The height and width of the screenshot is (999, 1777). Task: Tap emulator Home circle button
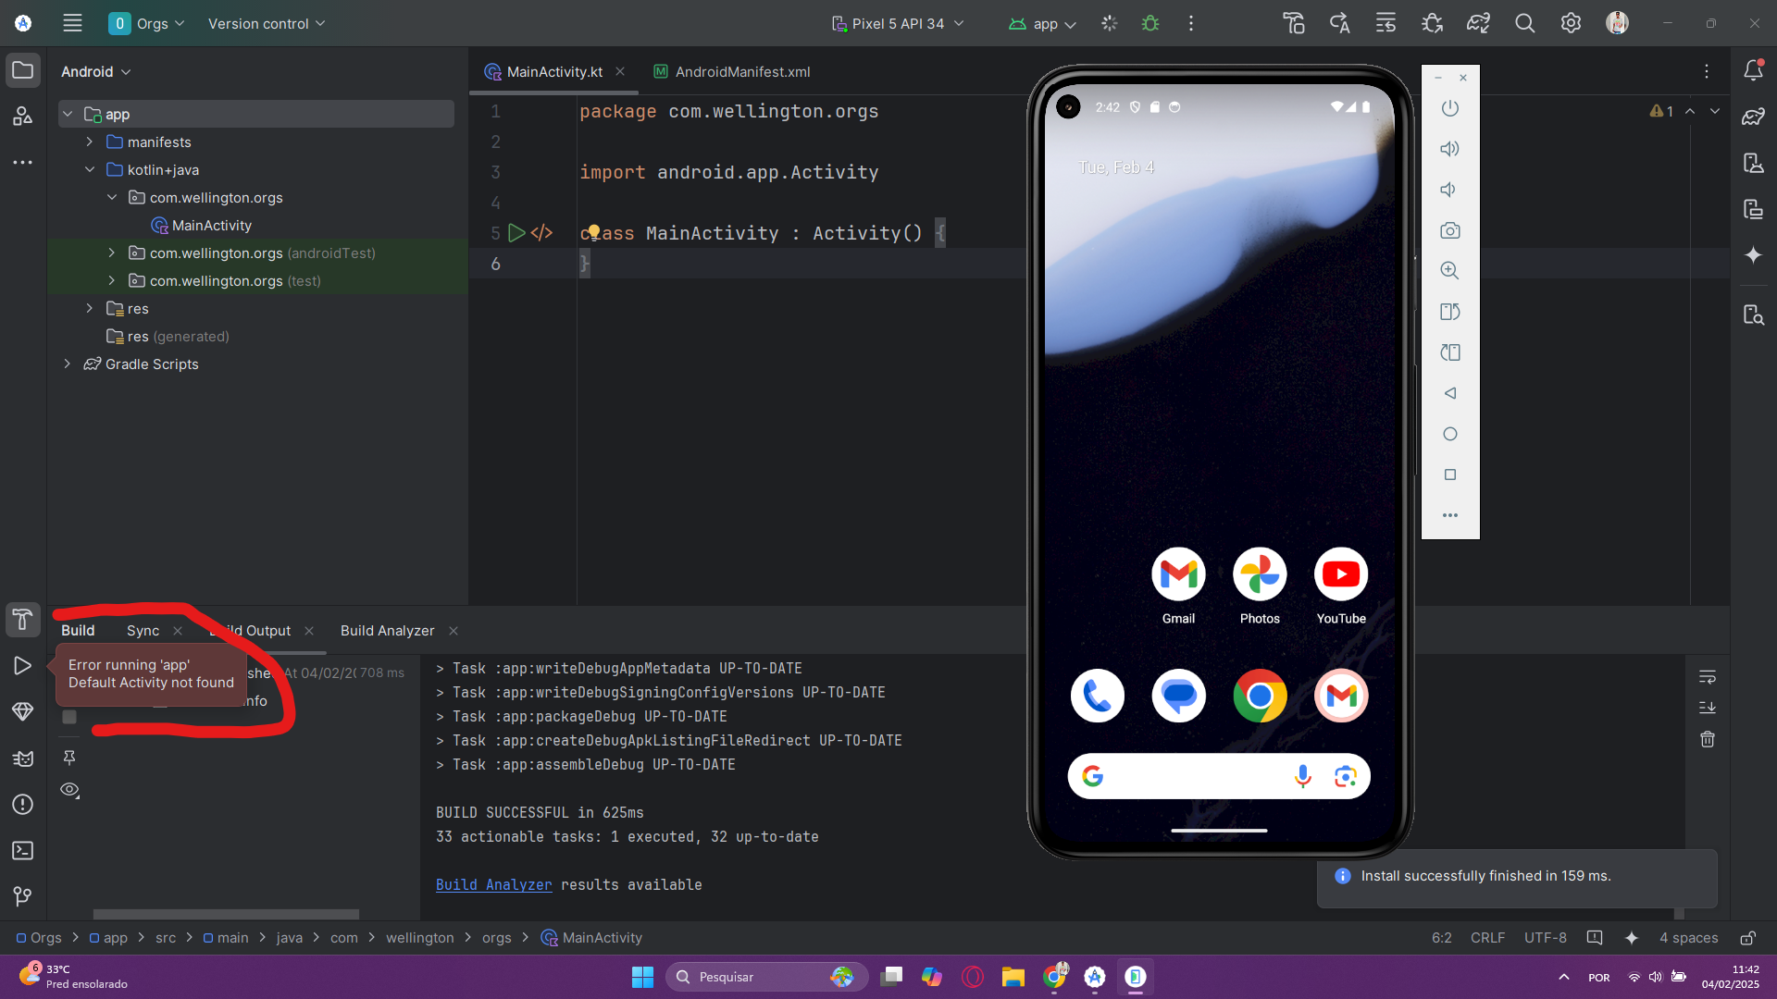click(1450, 434)
